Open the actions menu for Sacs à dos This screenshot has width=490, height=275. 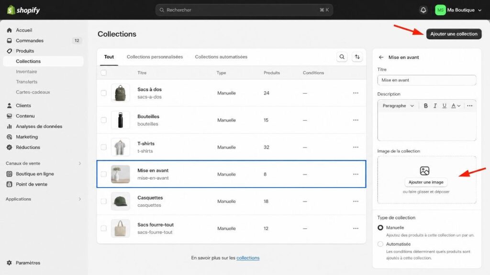(356, 93)
